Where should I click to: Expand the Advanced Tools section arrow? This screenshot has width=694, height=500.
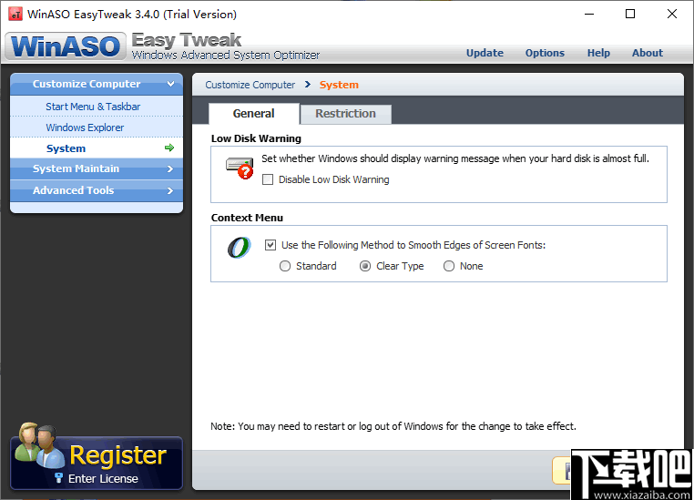pyautogui.click(x=170, y=190)
